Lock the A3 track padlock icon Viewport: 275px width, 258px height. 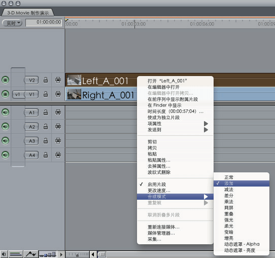[46, 140]
